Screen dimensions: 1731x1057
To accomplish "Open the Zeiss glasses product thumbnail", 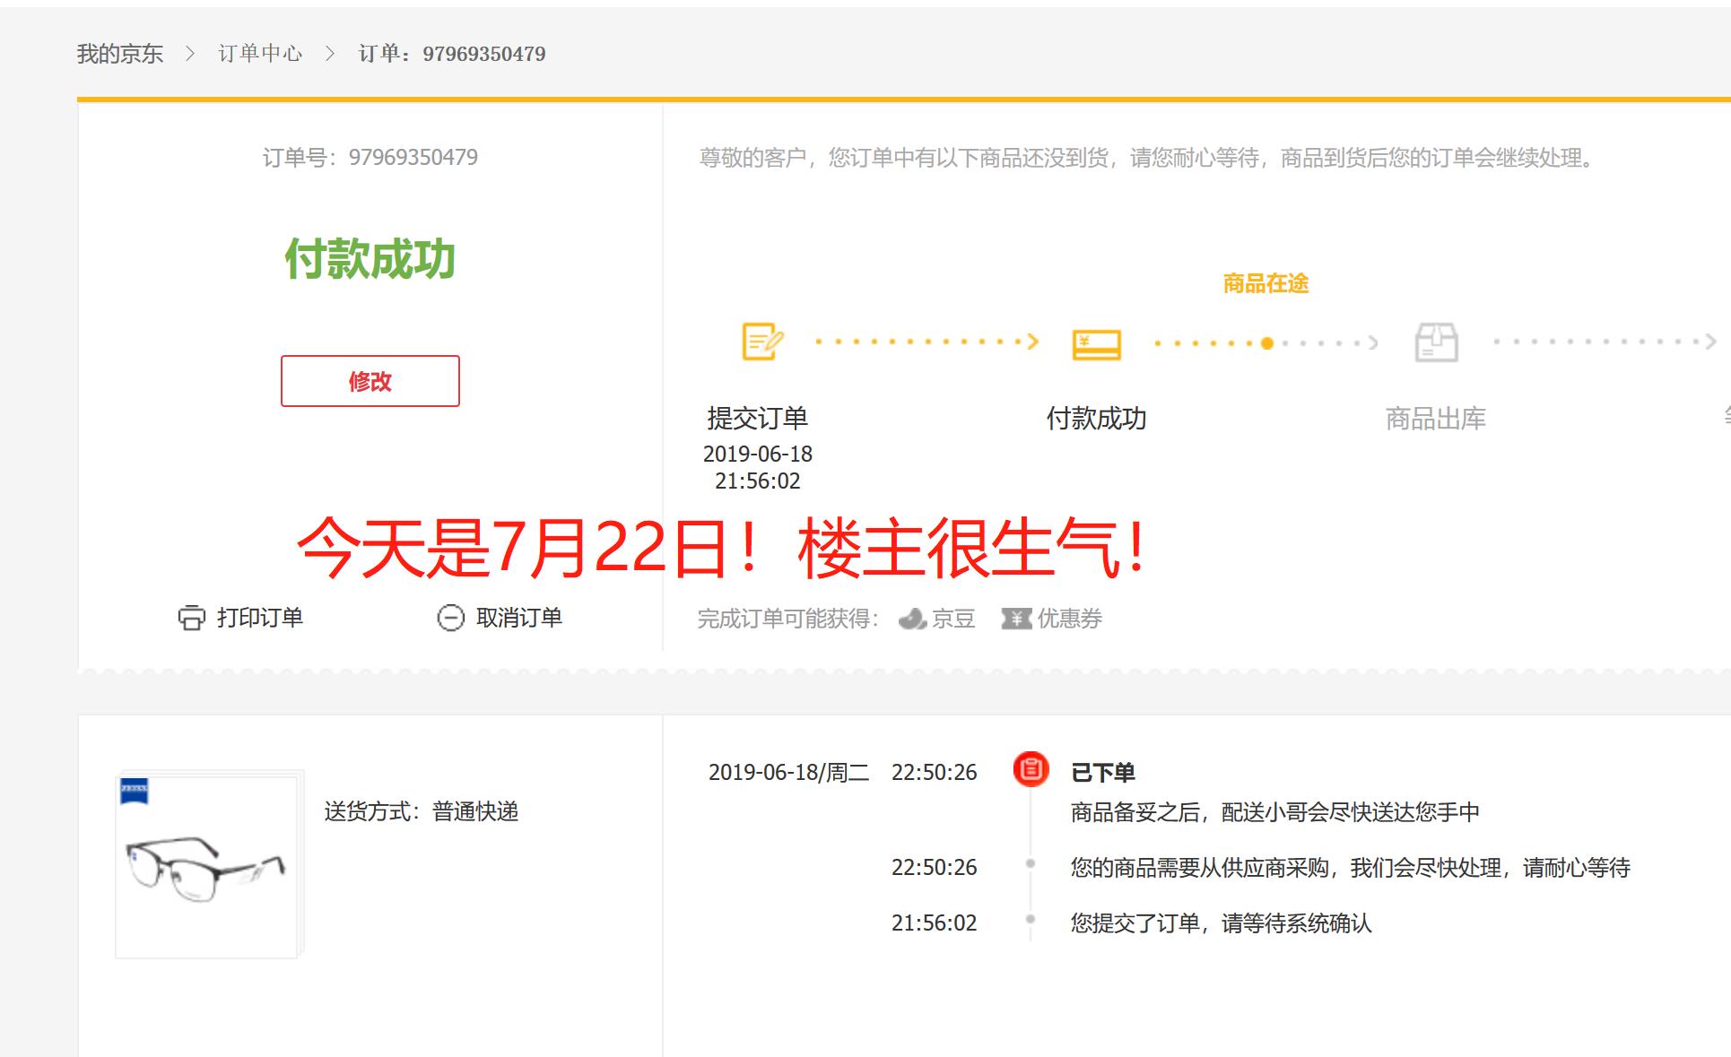I will click(207, 868).
